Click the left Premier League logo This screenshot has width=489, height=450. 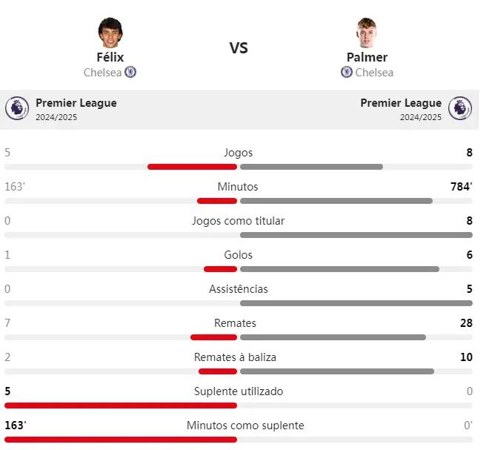[17, 108]
